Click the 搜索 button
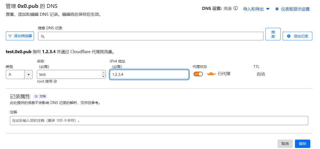320x149 pixels. [273, 34]
